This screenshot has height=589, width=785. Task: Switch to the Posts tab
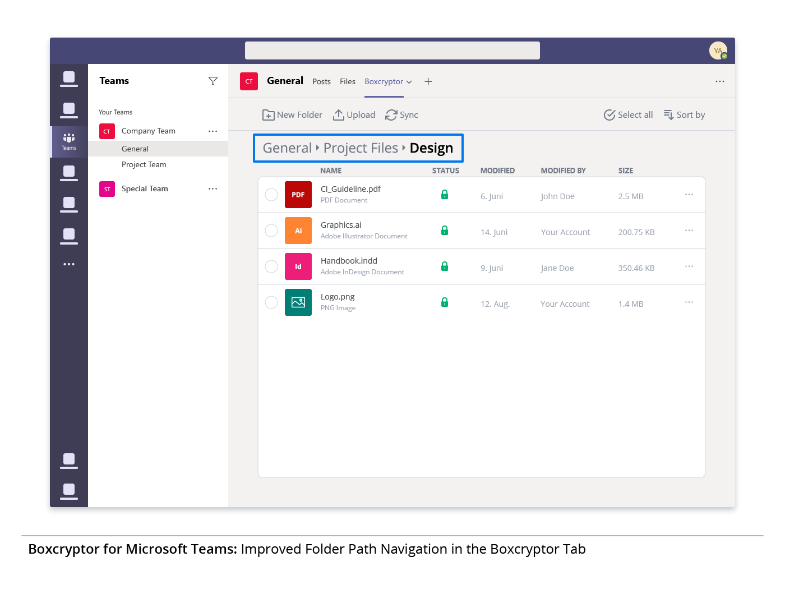click(321, 82)
